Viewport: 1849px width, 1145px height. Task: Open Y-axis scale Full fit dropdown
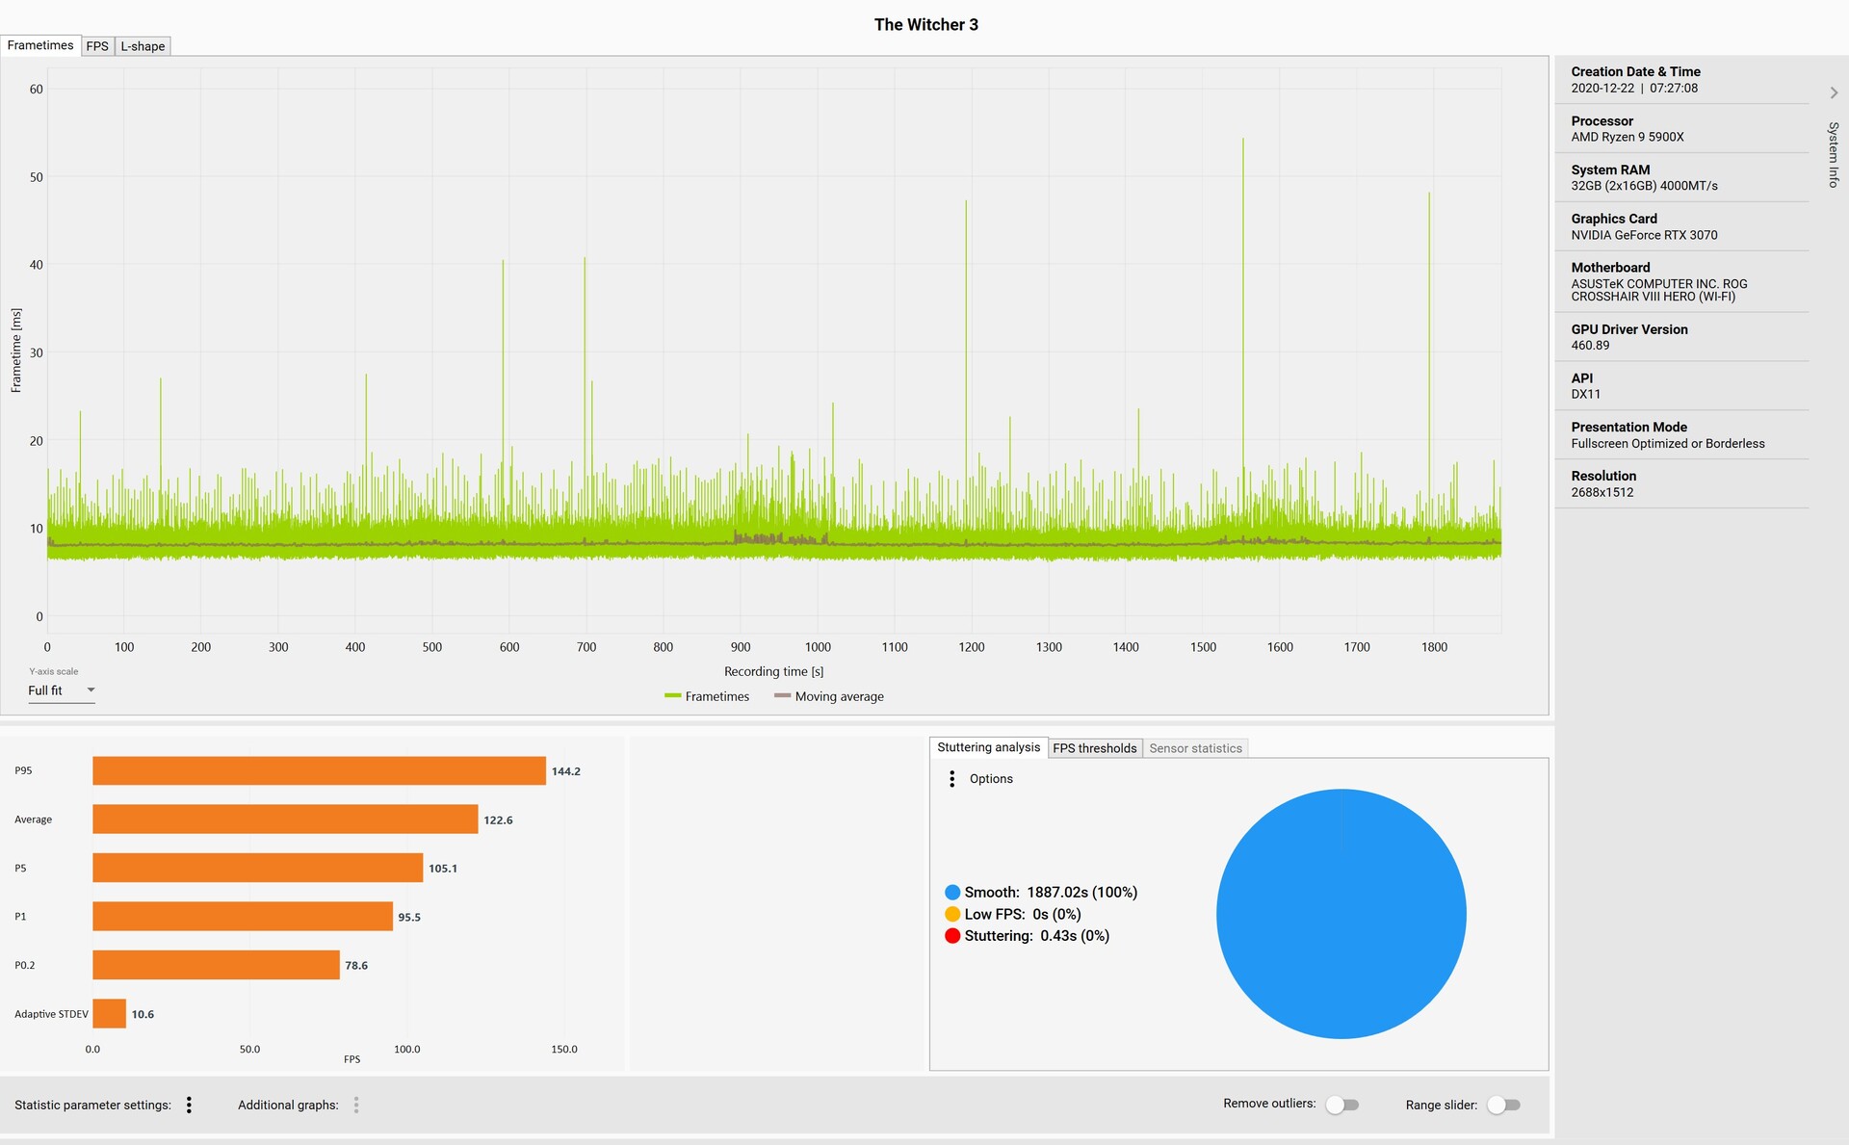click(61, 690)
